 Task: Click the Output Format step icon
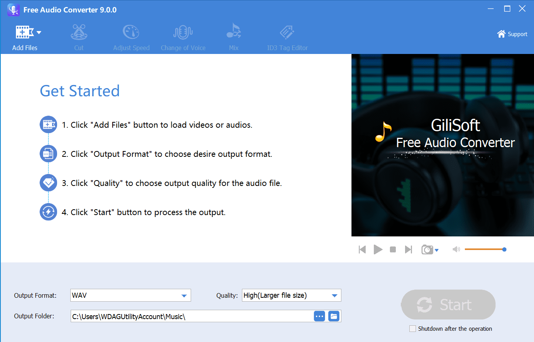[x=49, y=154]
